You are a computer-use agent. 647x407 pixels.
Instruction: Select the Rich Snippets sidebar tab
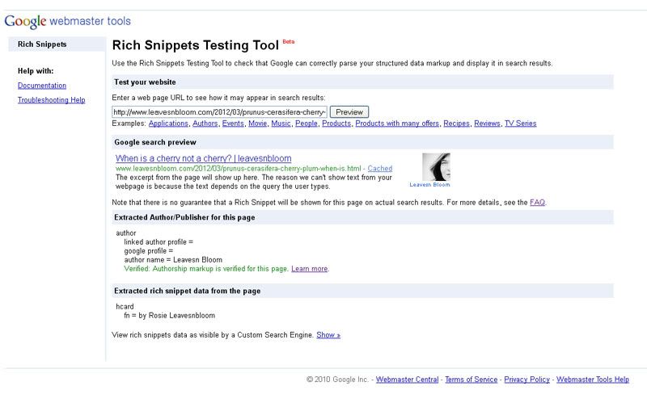coord(57,44)
